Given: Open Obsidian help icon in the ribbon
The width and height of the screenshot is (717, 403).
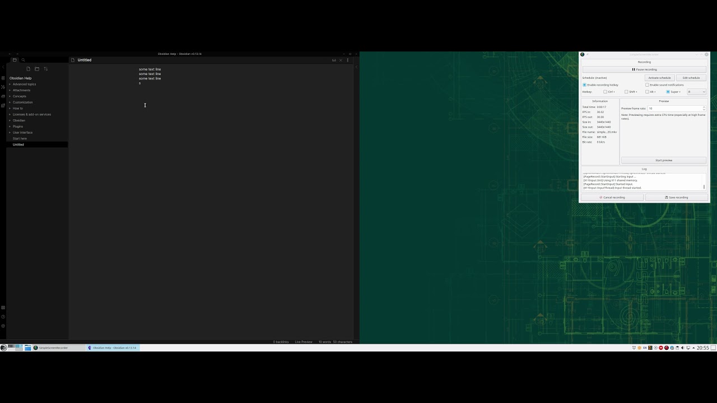Looking at the screenshot, I should tap(3, 317).
